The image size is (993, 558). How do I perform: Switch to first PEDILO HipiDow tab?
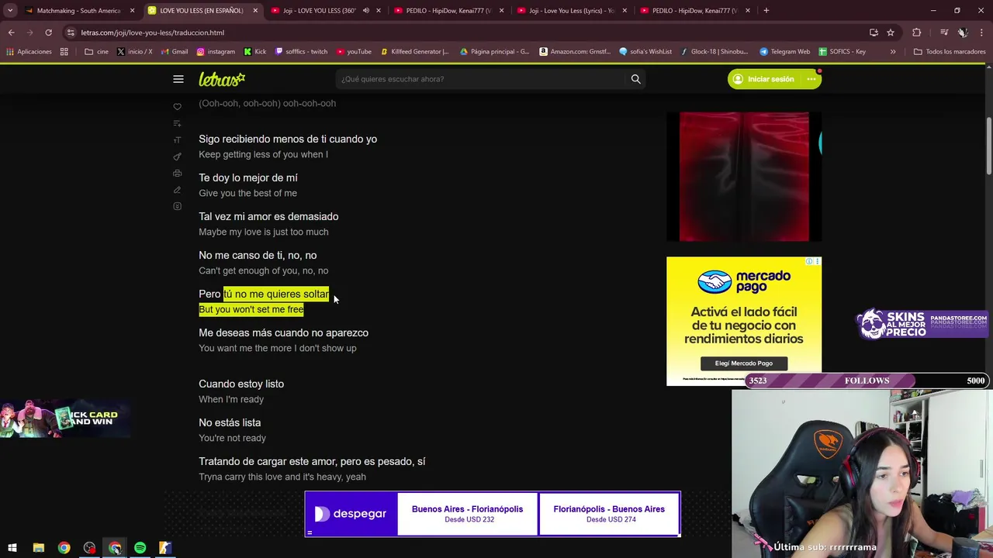(448, 11)
